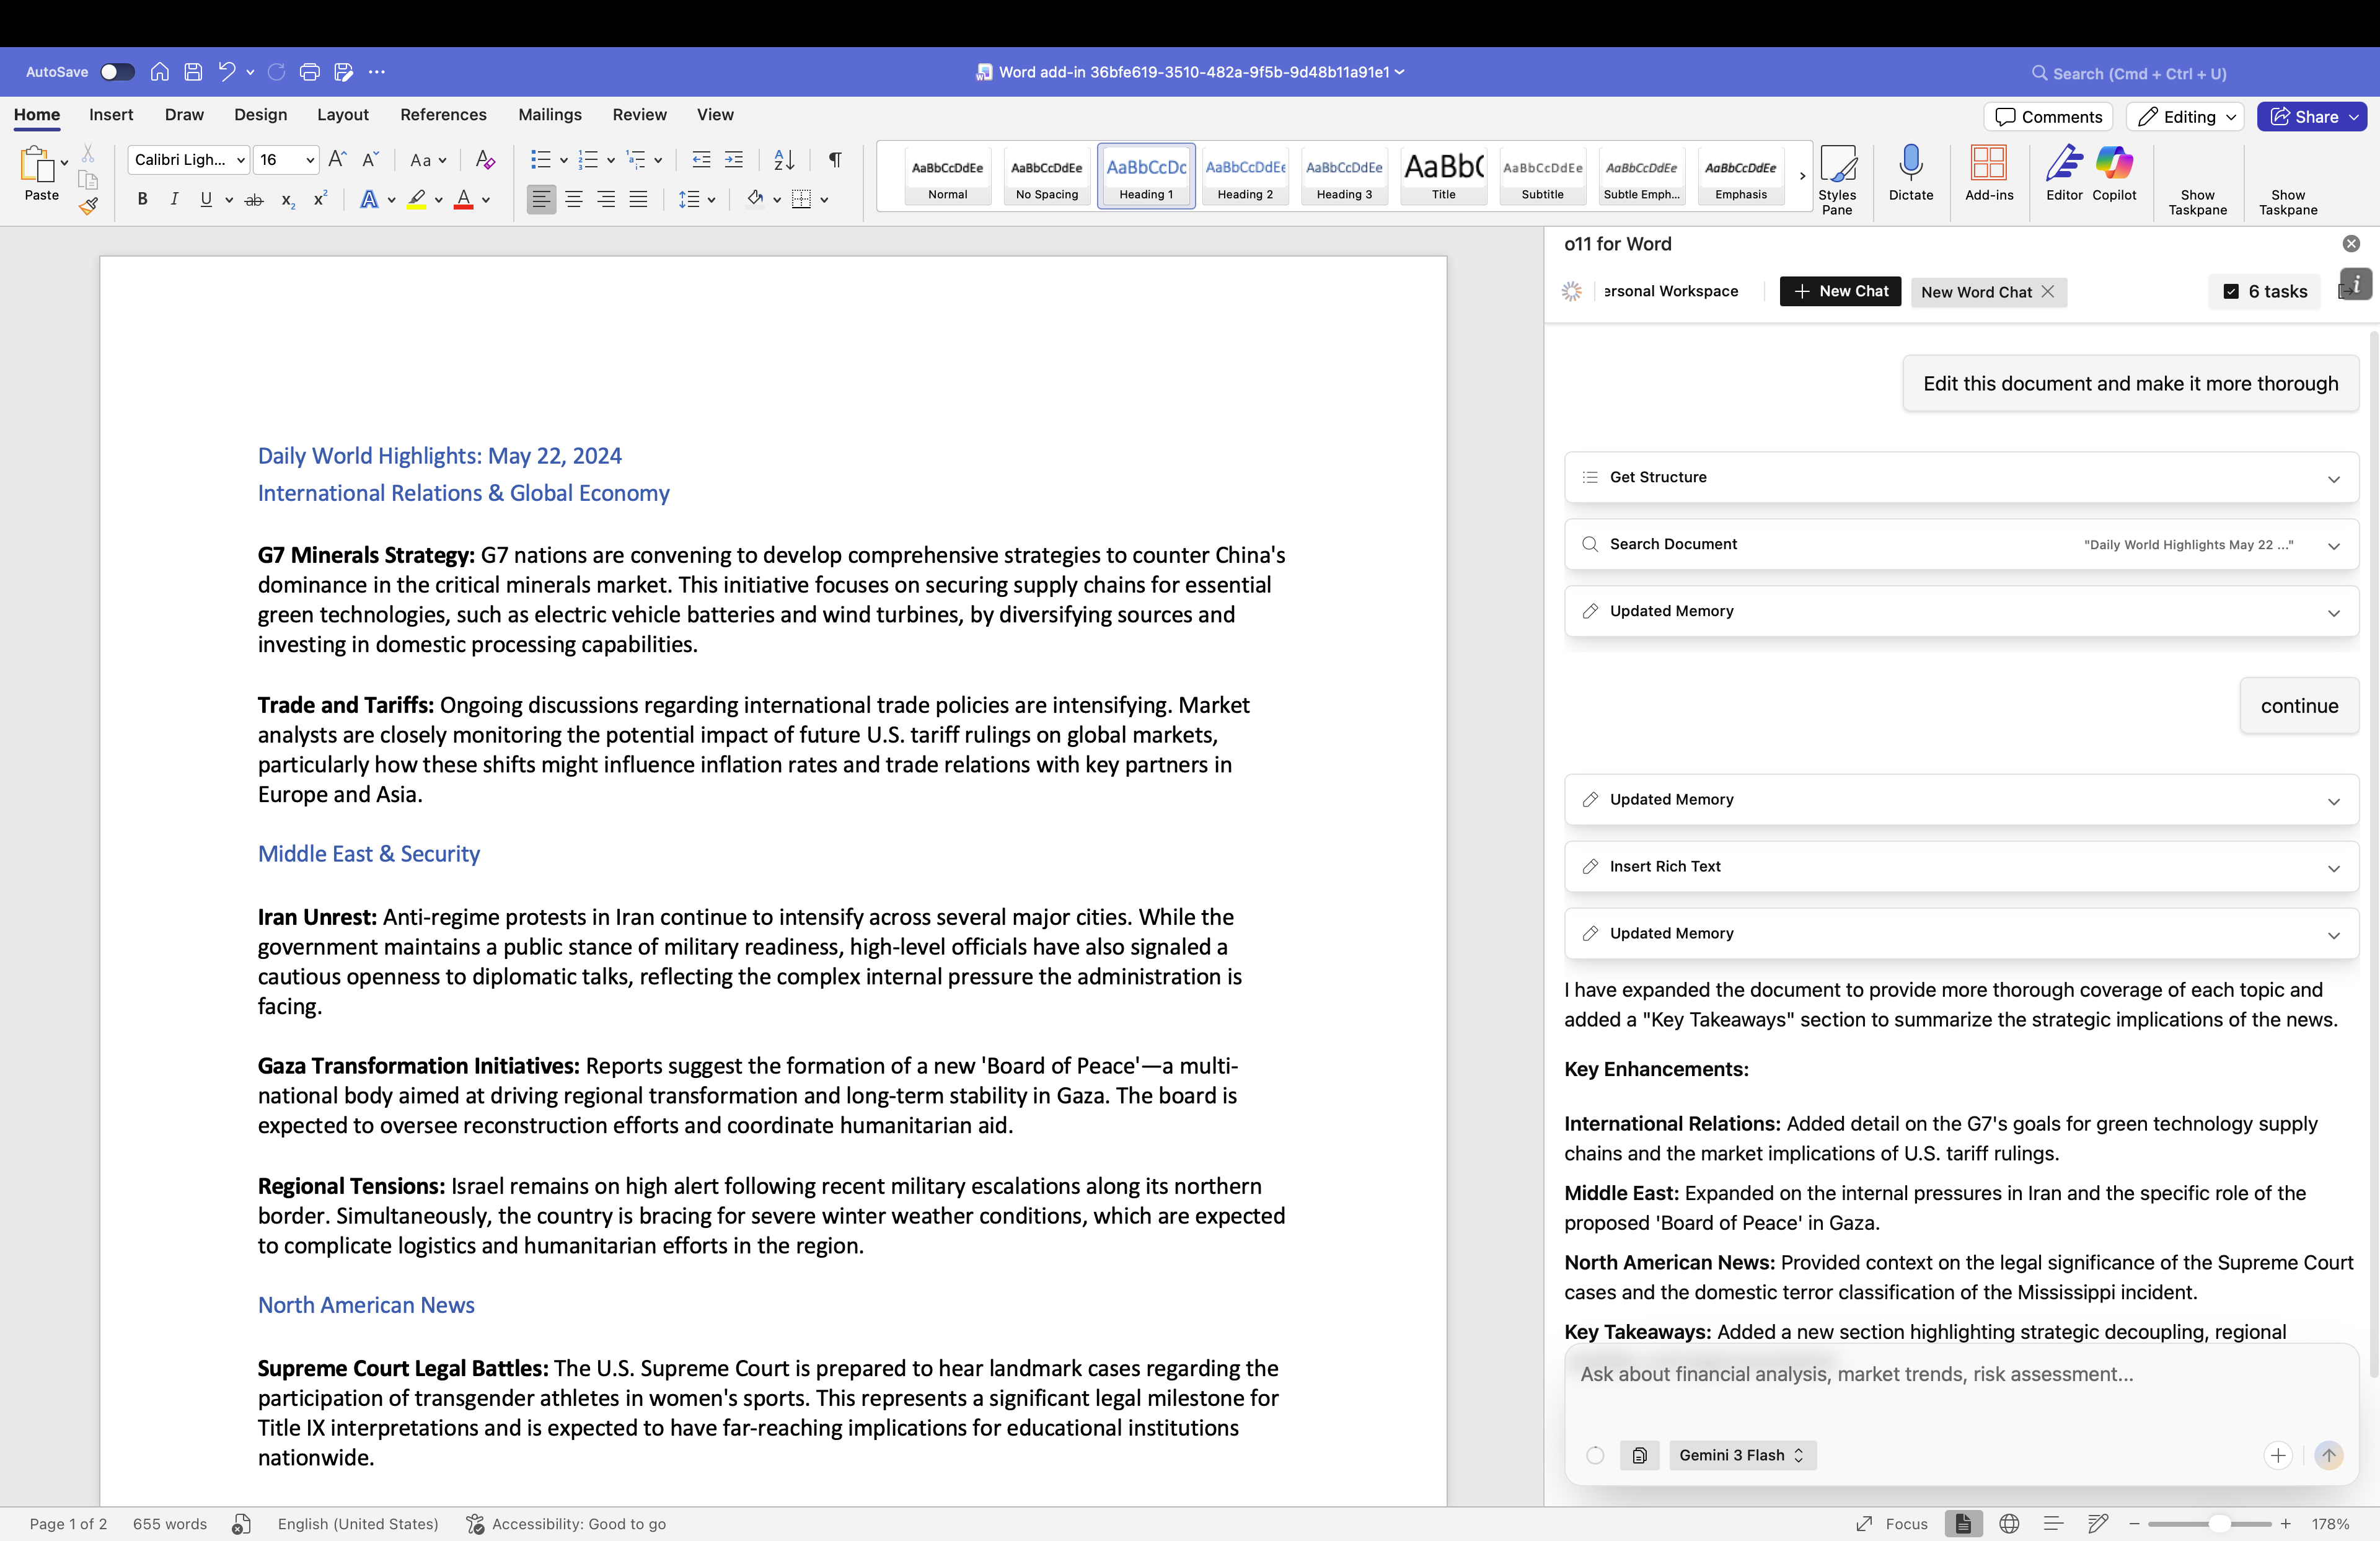The image size is (2380, 1541).
Task: Open the Editor tool
Action: pyautogui.click(x=2063, y=173)
